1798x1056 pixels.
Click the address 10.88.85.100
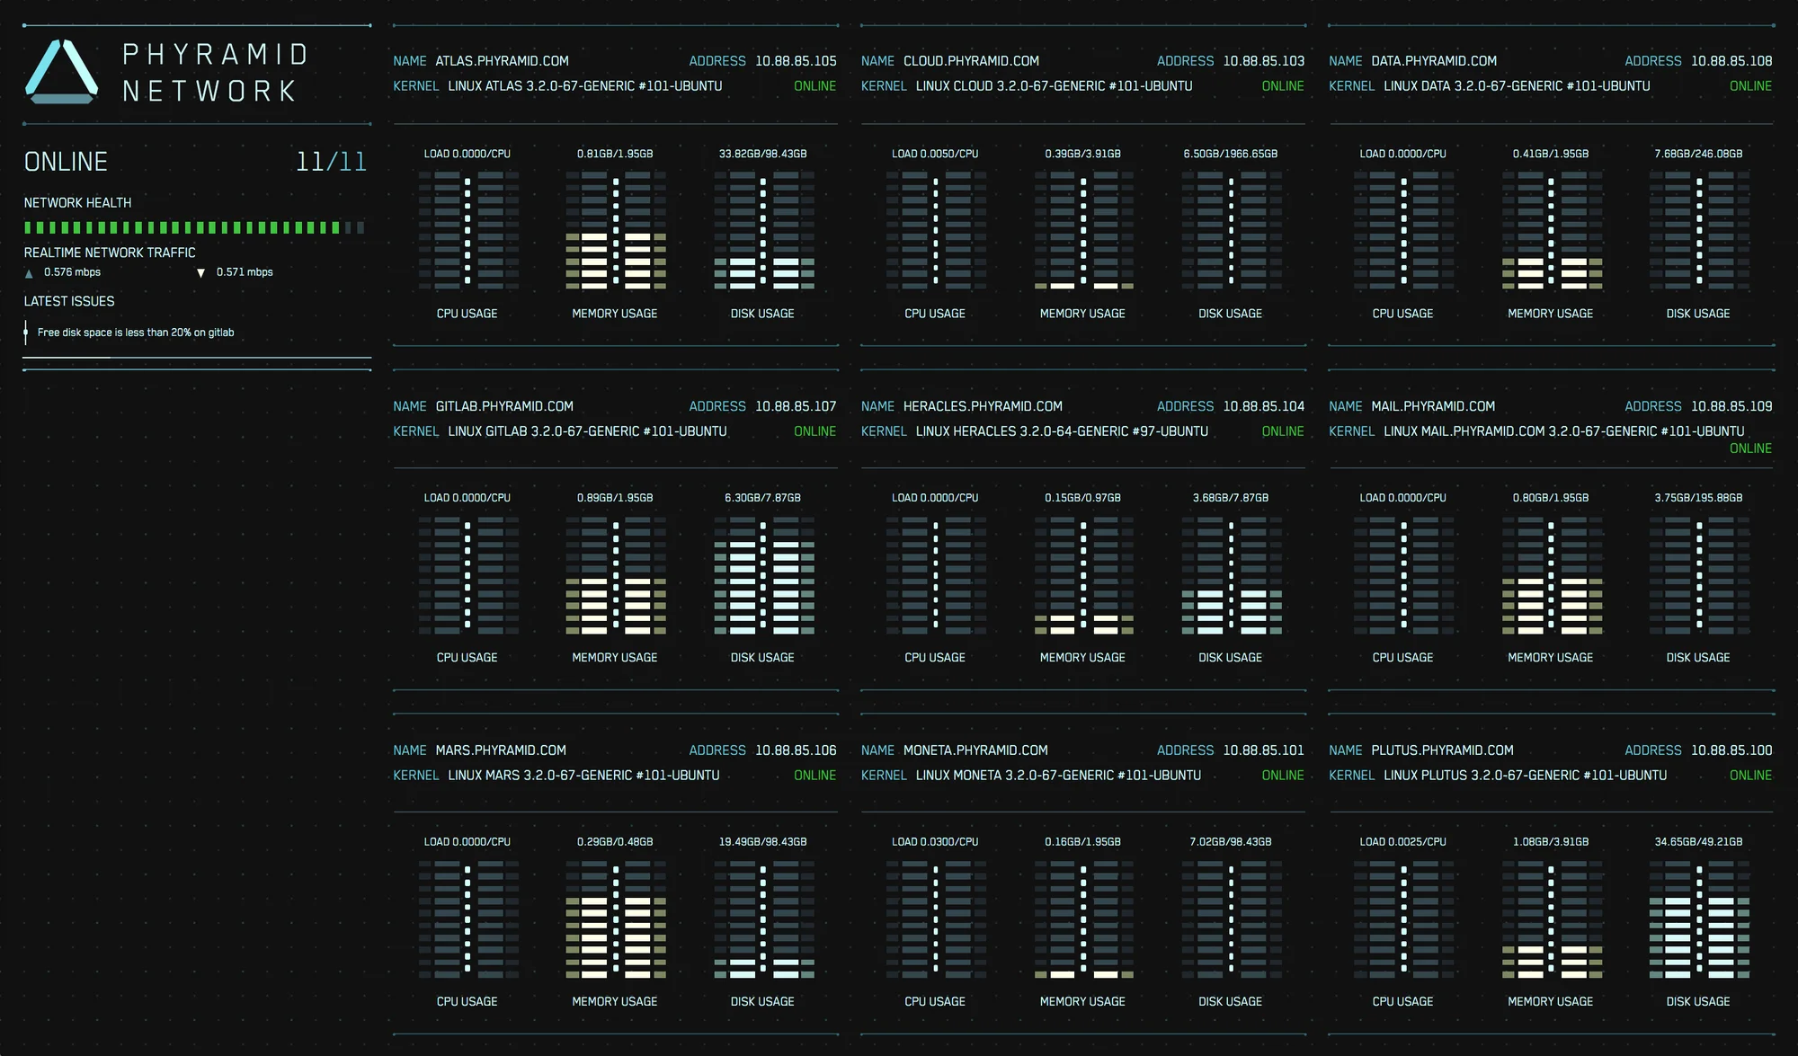coord(1731,750)
